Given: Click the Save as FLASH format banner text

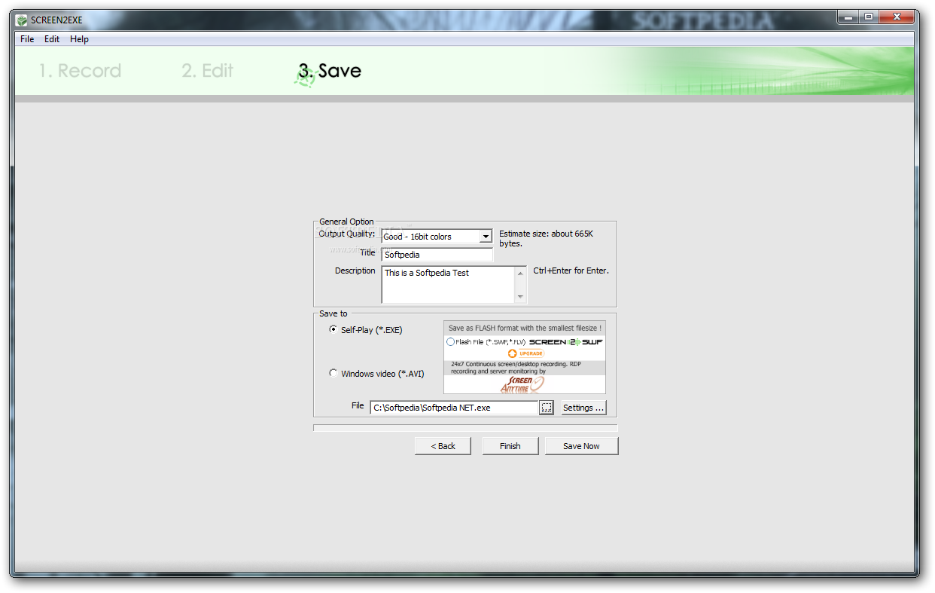Looking at the screenshot, I should [x=525, y=329].
